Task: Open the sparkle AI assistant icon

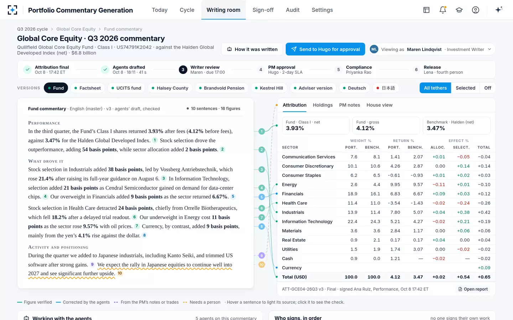Action: click(x=499, y=10)
